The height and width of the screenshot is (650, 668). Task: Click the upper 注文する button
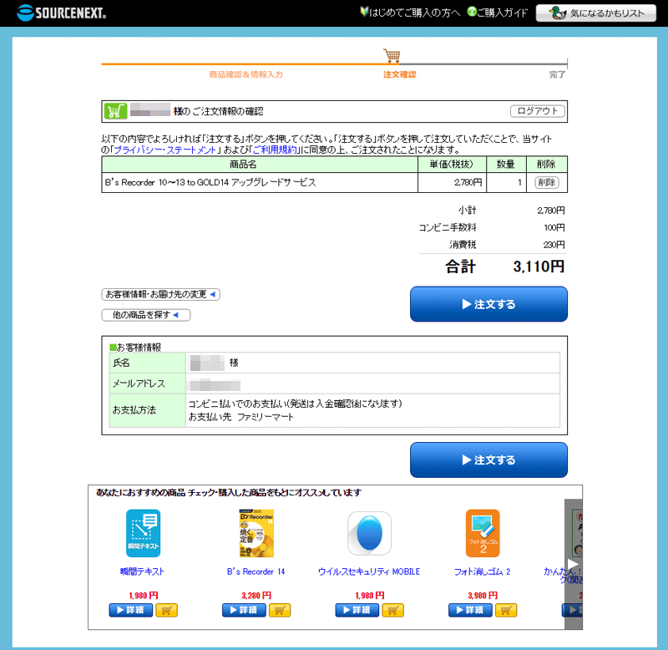tap(488, 304)
